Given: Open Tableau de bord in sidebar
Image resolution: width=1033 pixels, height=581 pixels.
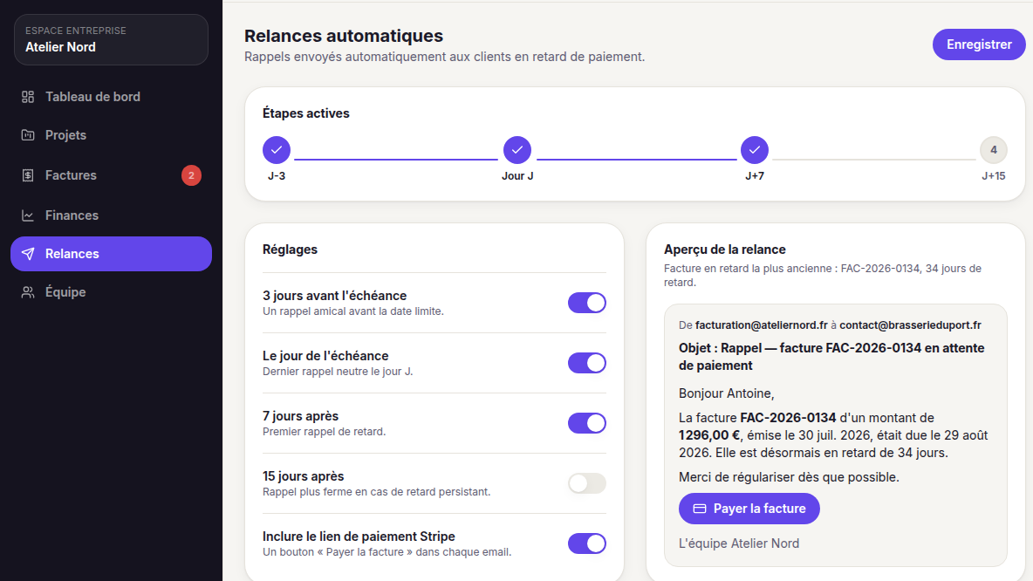Looking at the screenshot, I should [x=112, y=97].
